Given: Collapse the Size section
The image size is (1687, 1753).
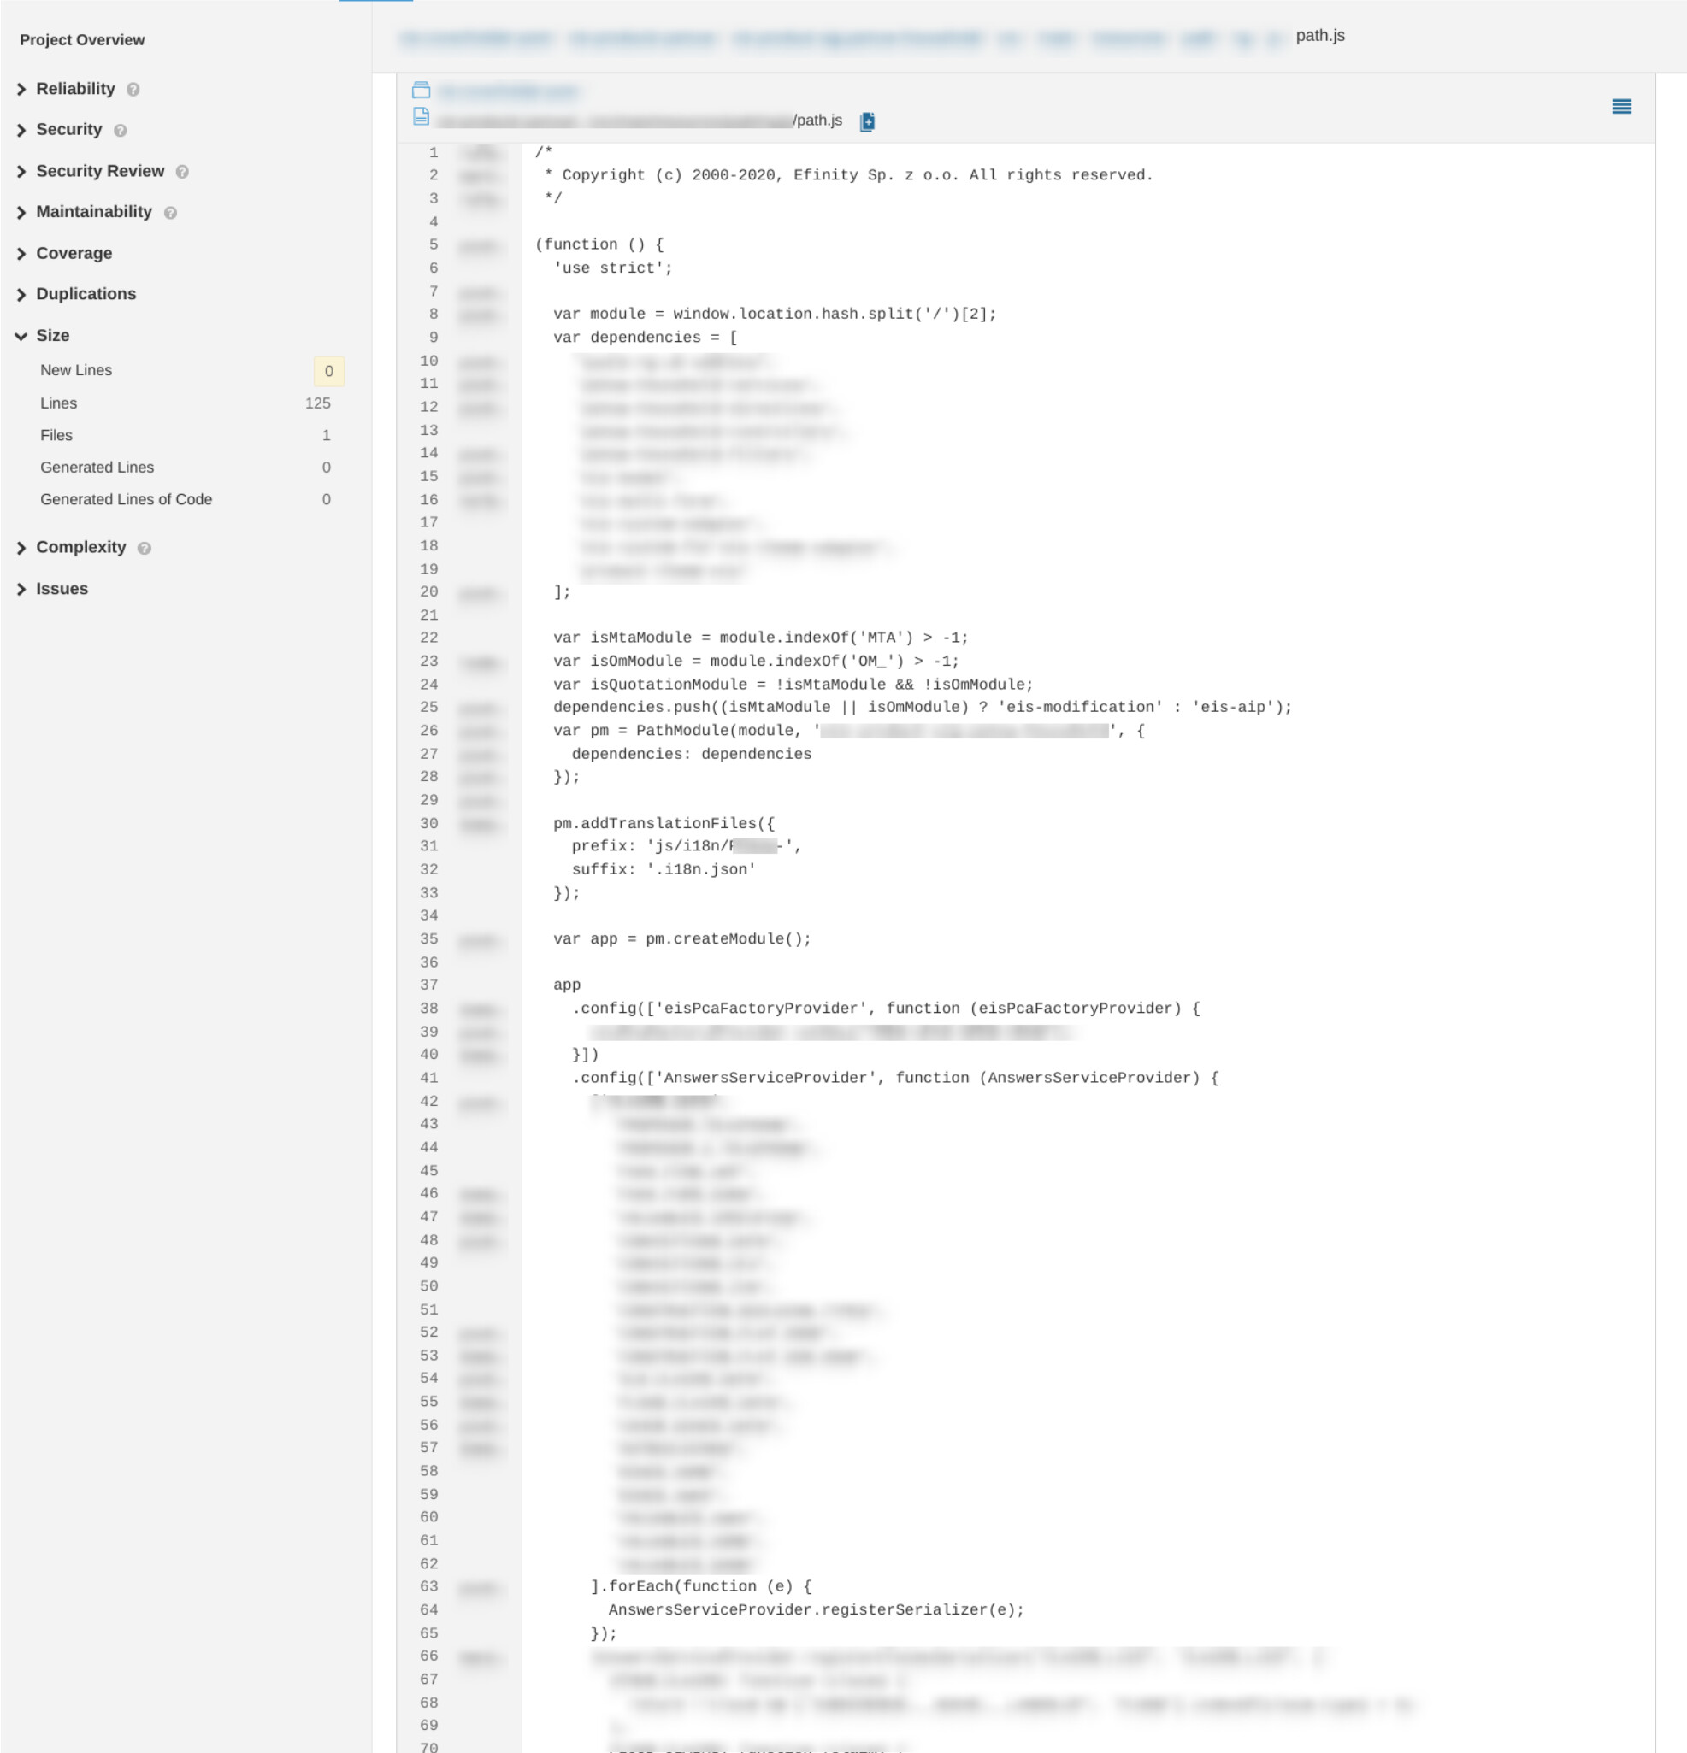Looking at the screenshot, I should [52, 335].
